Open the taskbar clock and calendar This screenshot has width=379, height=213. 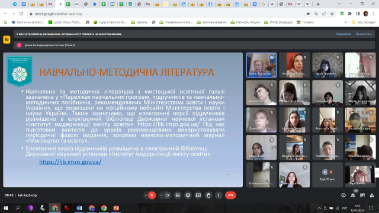tap(358, 208)
